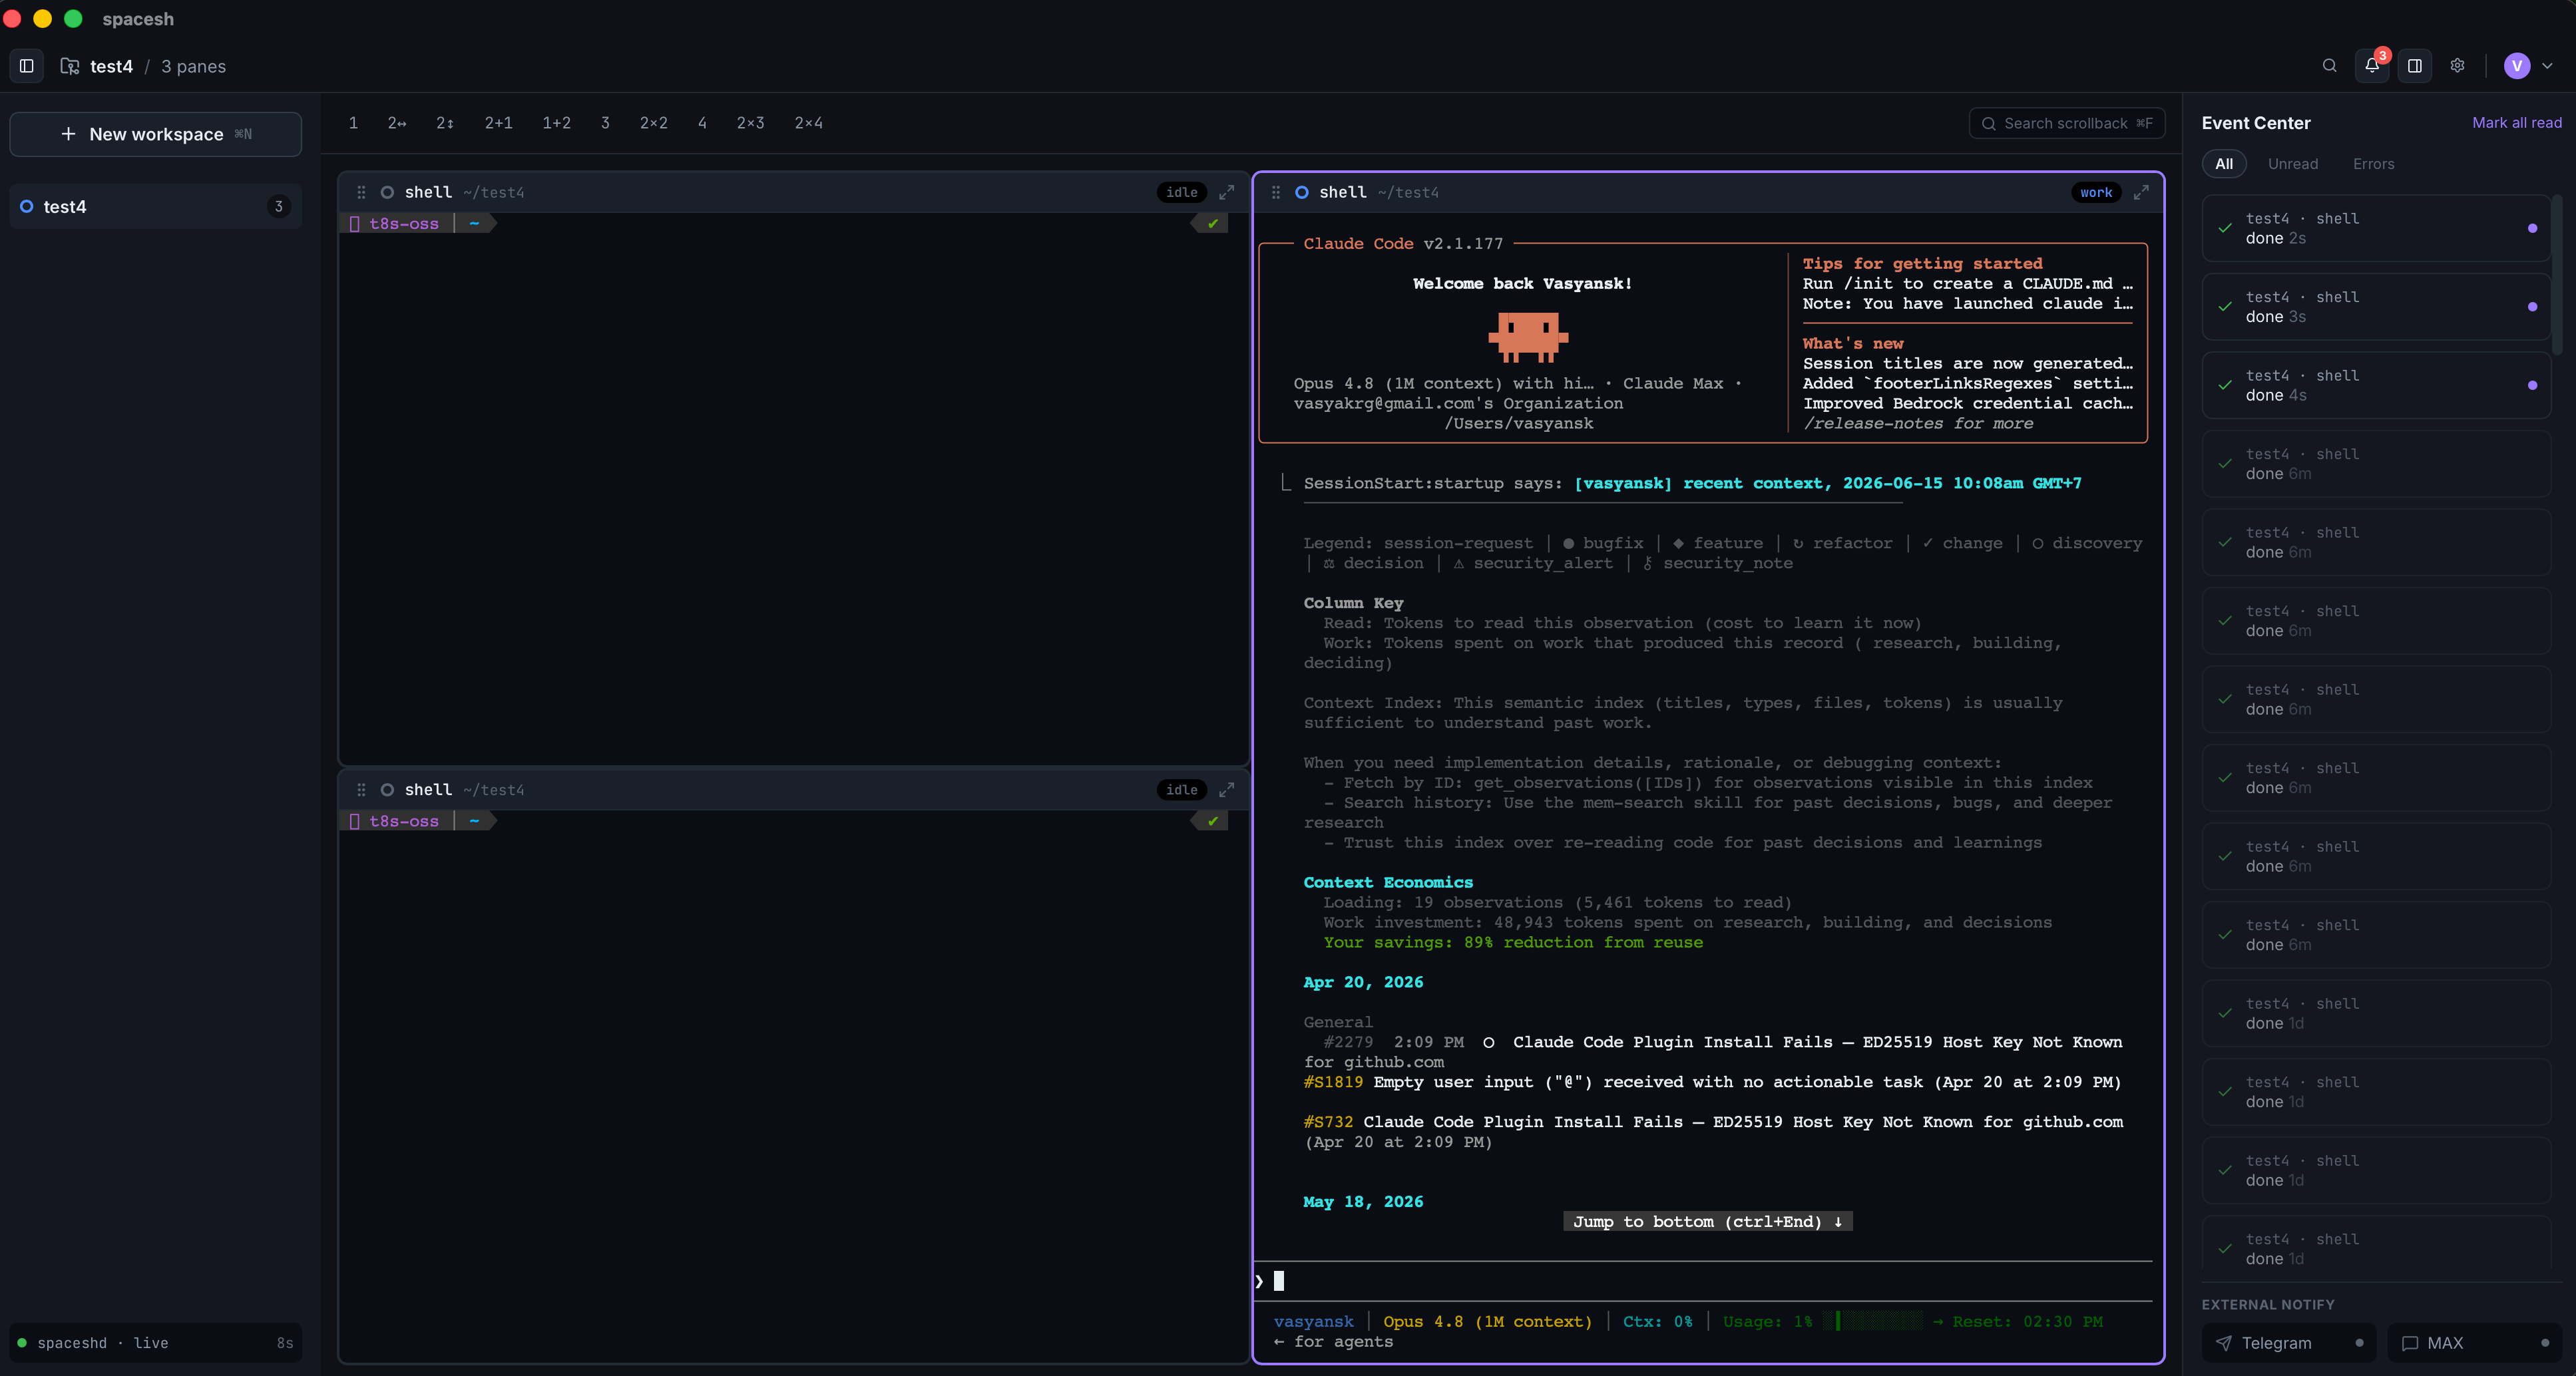
Task: Grab the drag handle of the work shell pane
Action: click(x=1275, y=192)
